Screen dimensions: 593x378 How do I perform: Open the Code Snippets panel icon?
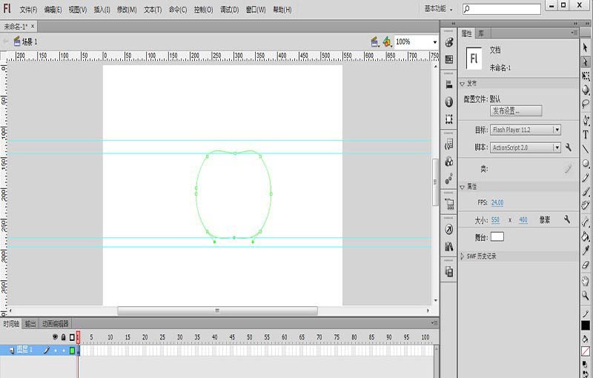click(x=449, y=144)
